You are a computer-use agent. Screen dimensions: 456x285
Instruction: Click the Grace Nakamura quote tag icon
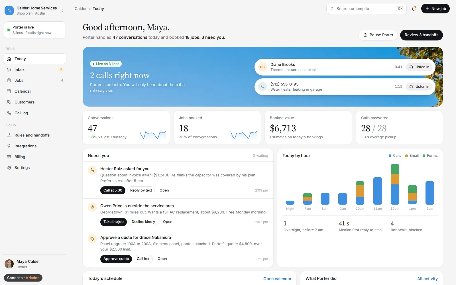(x=92, y=239)
